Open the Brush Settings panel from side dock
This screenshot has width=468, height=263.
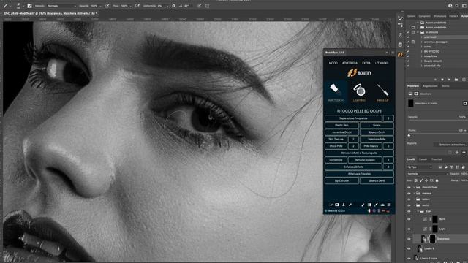(400, 18)
